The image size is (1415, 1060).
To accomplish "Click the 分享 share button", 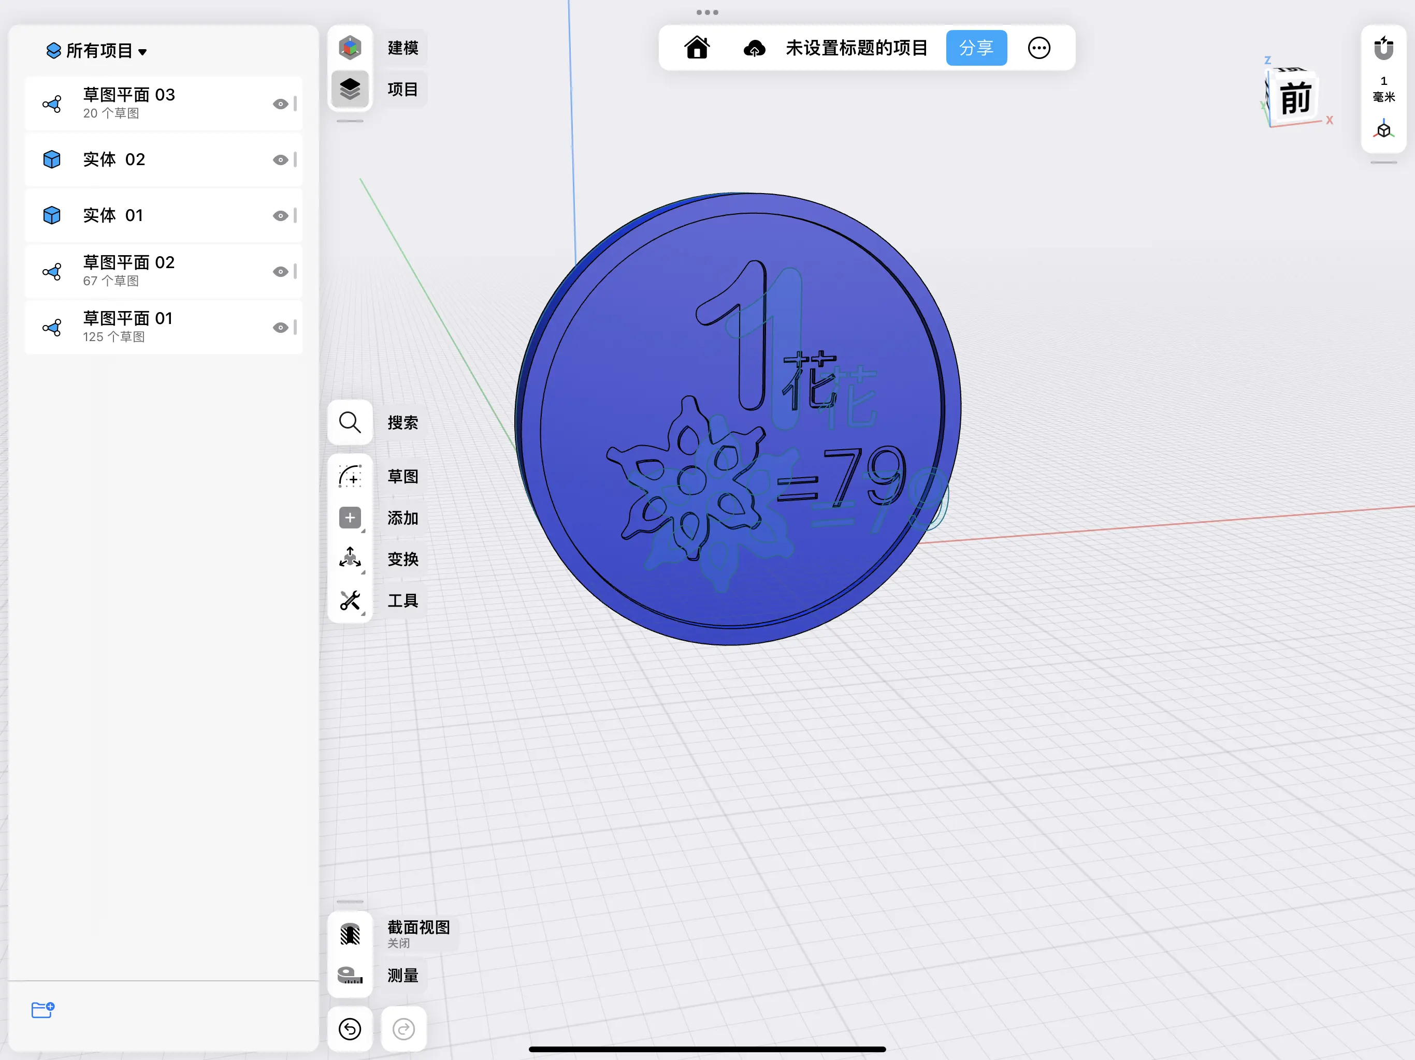I will (x=976, y=48).
